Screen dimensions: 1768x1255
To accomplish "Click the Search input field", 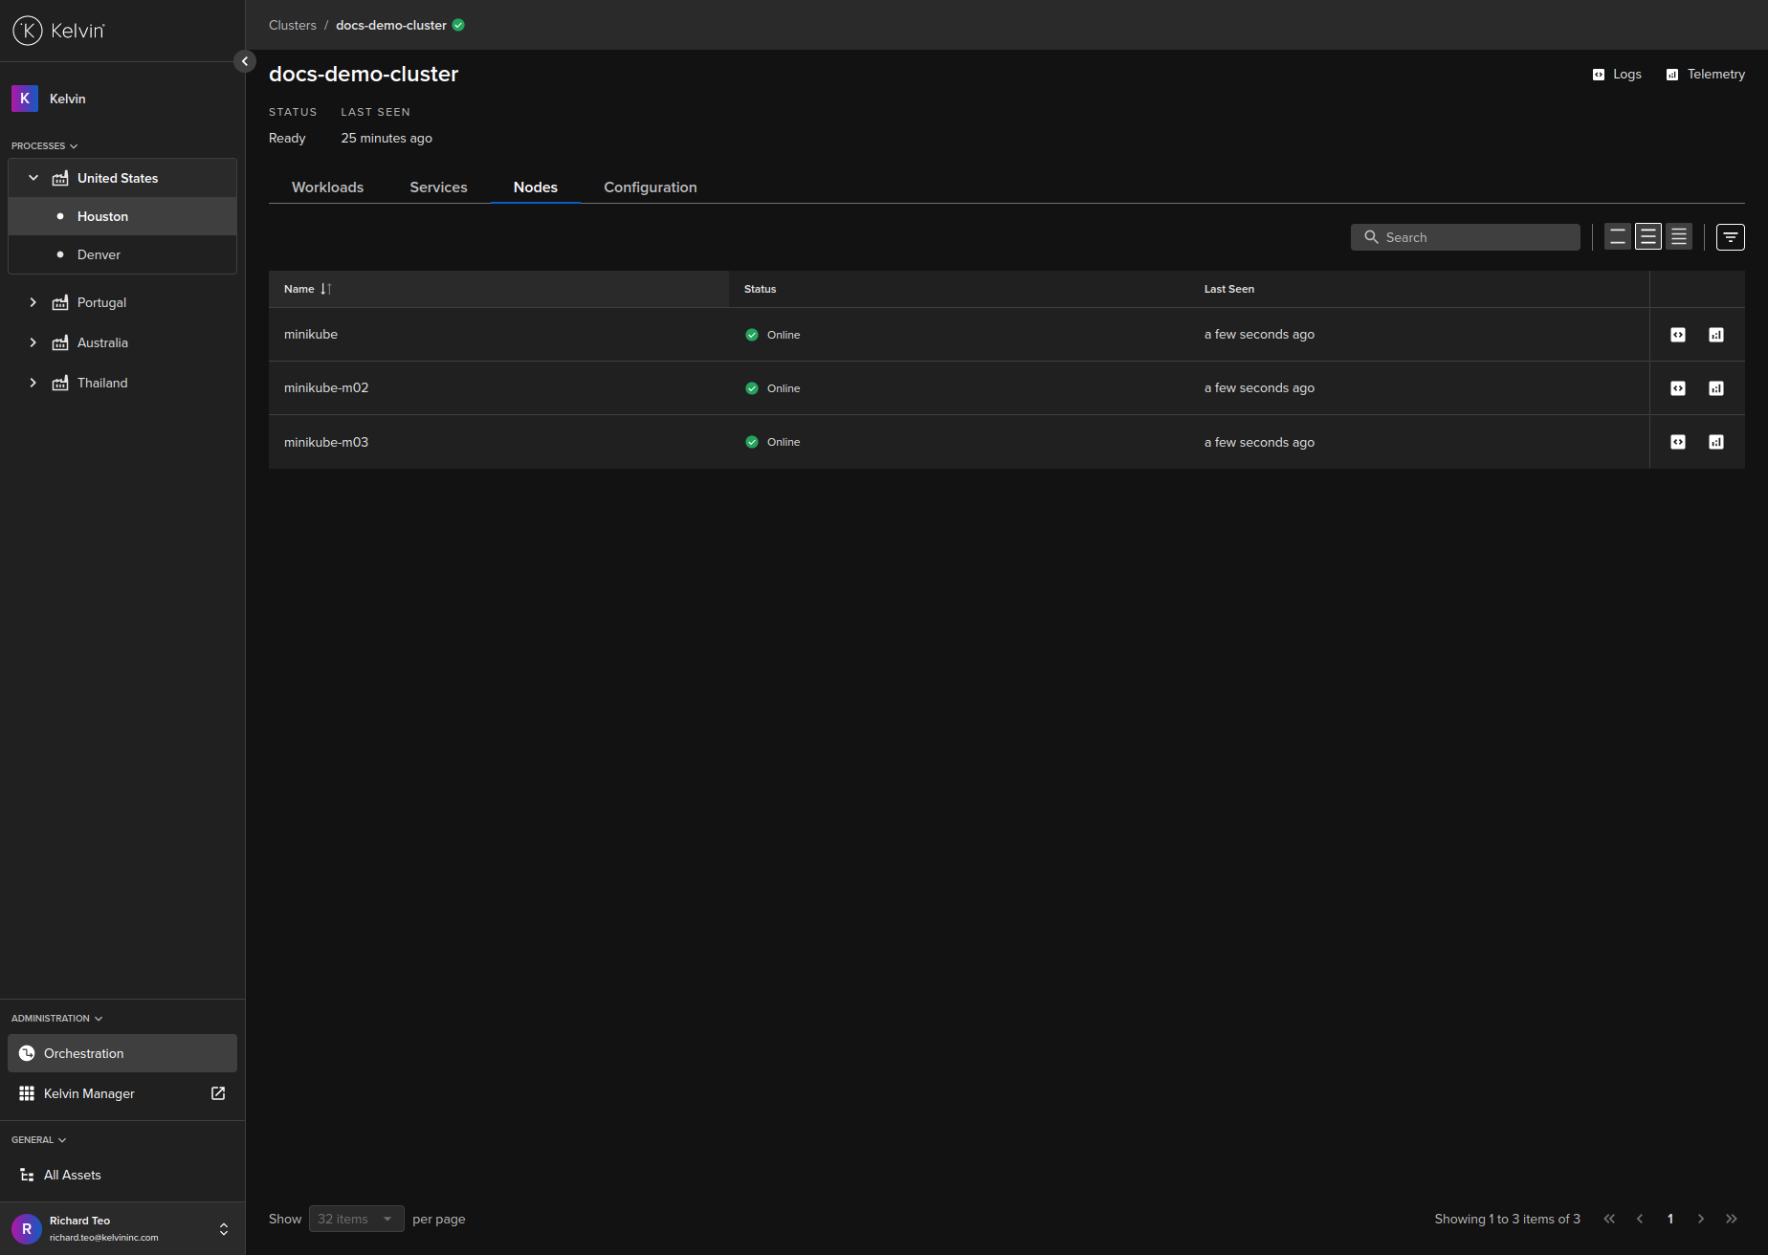I will [1473, 237].
